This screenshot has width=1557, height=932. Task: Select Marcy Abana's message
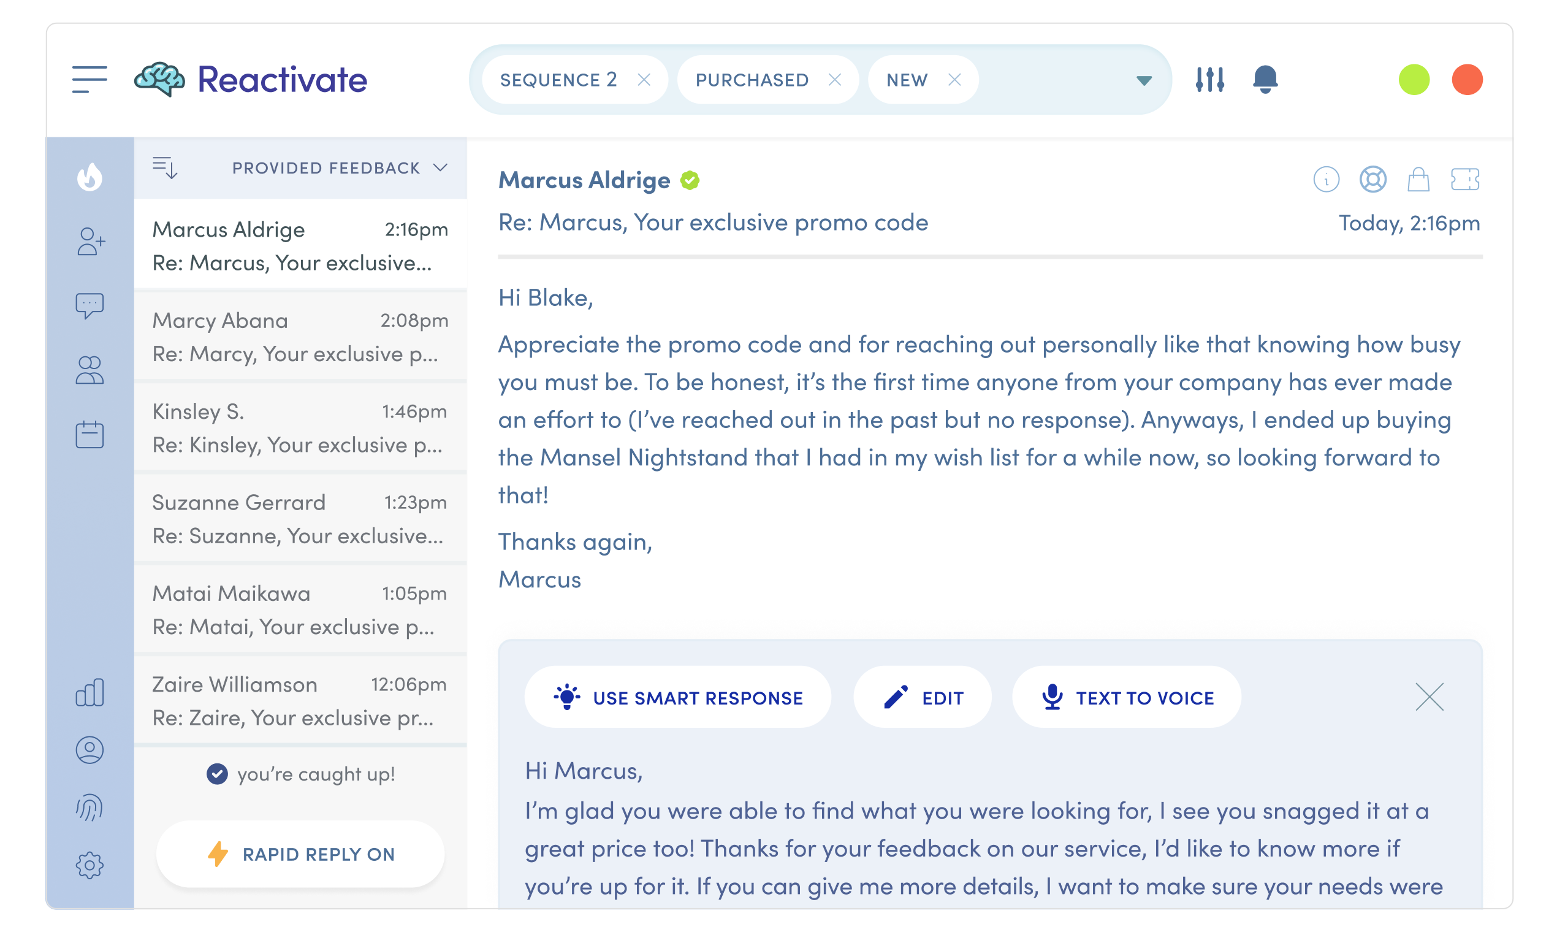pos(300,337)
